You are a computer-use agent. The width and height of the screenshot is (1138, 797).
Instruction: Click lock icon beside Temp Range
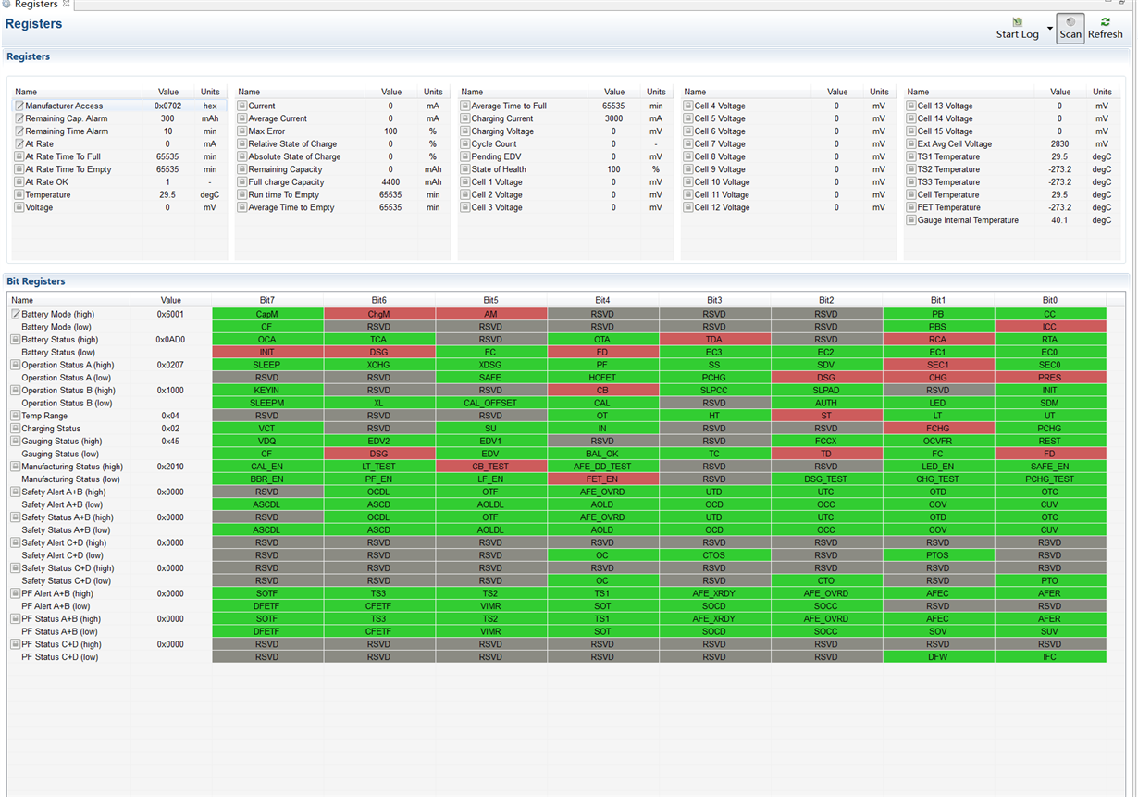[x=16, y=417]
